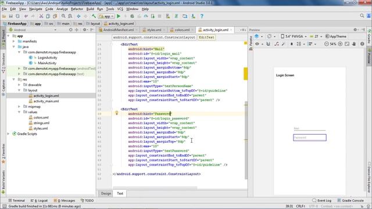Select LoginActivity in project tree
The height and width of the screenshot is (209, 372).
[x=47, y=57]
